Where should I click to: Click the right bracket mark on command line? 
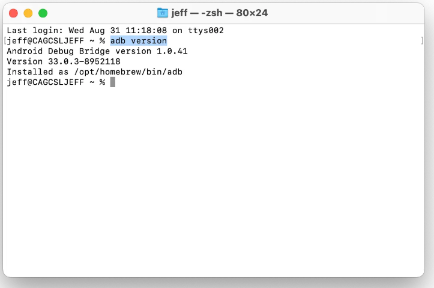[422, 41]
